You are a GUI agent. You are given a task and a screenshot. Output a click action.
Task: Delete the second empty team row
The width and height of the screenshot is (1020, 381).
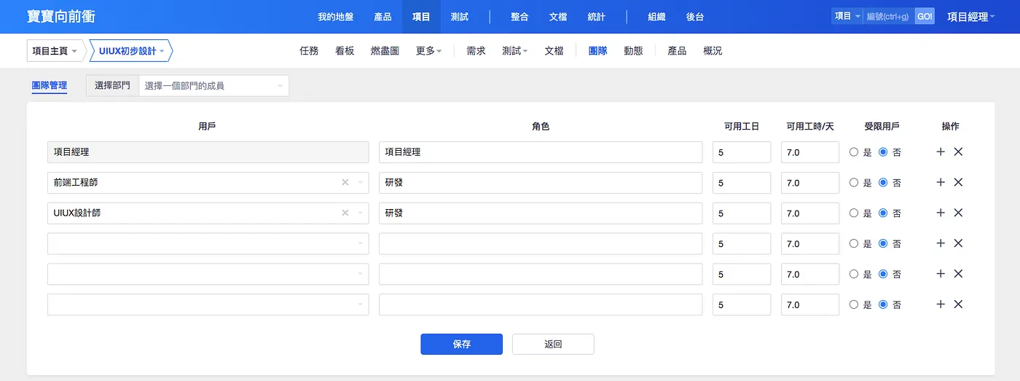(x=958, y=274)
